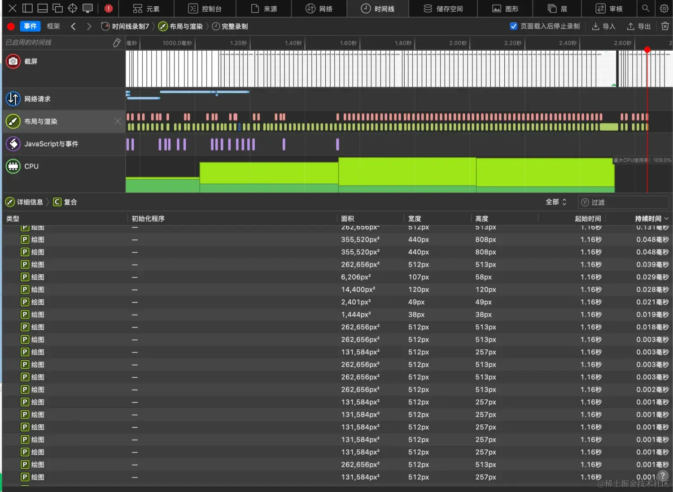
Task: Click the 1.60秒 ruler tick mark
Action: click(348, 43)
